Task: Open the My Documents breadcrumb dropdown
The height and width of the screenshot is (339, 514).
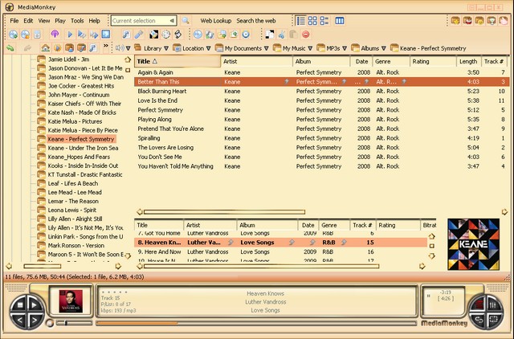Action: click(266, 48)
